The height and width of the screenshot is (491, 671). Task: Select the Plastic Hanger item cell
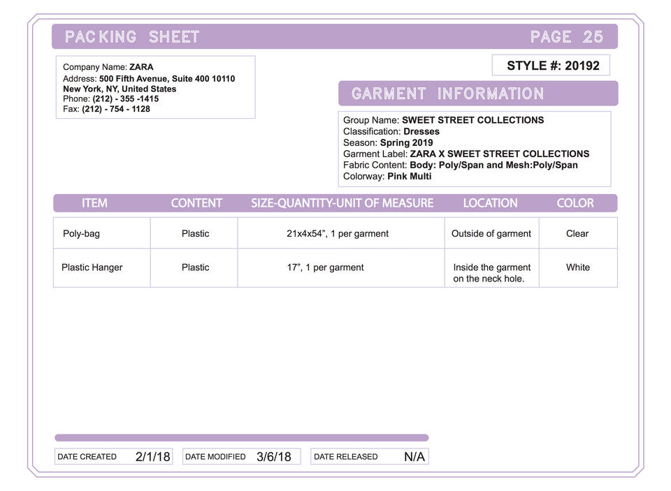coord(102,268)
